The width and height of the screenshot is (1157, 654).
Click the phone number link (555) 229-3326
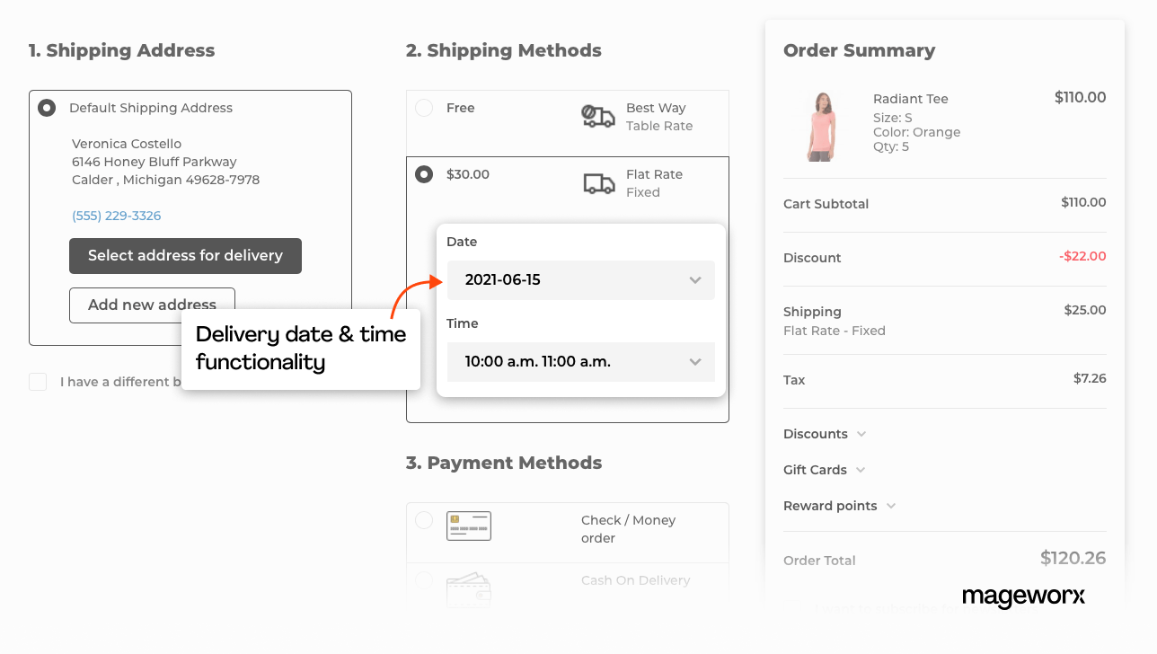(x=116, y=215)
